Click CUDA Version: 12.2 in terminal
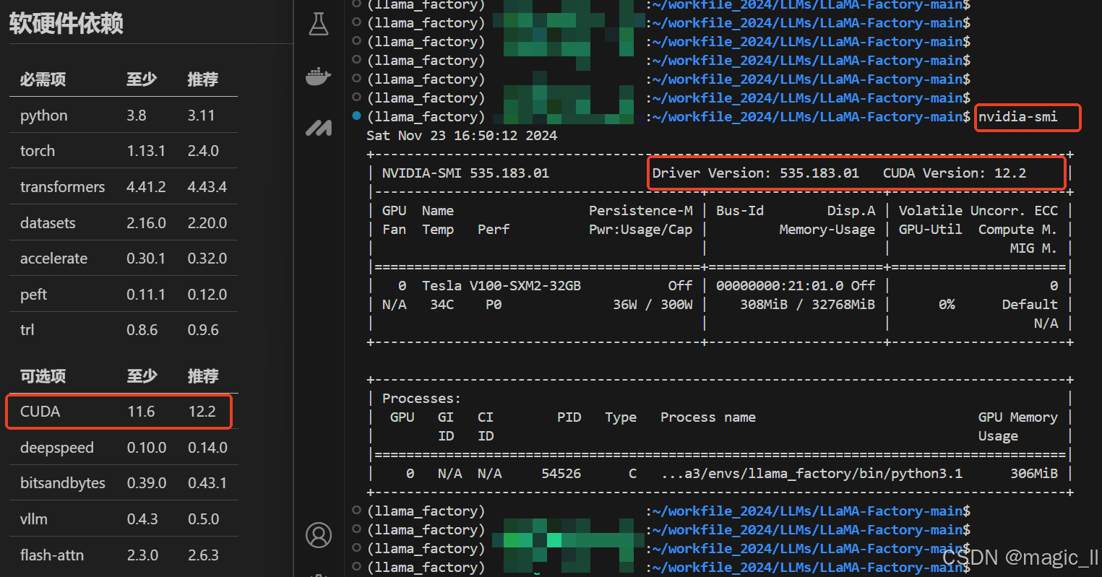 (x=954, y=173)
